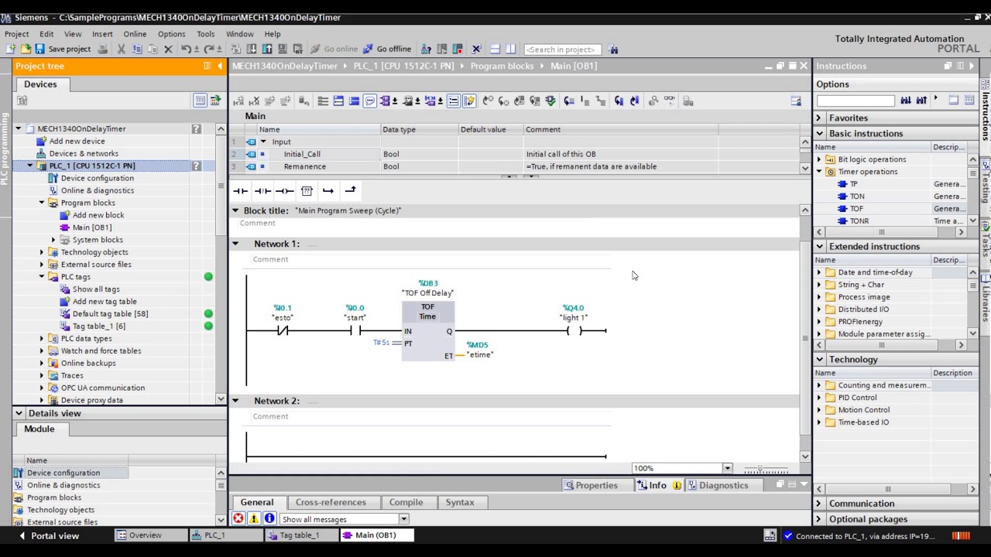Click the TP timer instruction
The height and width of the screenshot is (557, 991).
click(853, 184)
